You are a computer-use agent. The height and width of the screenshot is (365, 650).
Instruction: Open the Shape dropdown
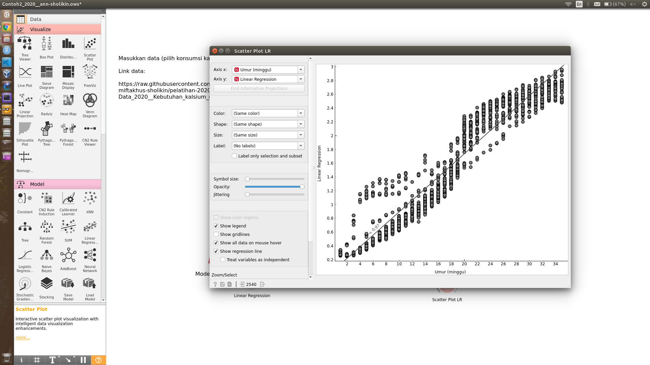(x=268, y=124)
